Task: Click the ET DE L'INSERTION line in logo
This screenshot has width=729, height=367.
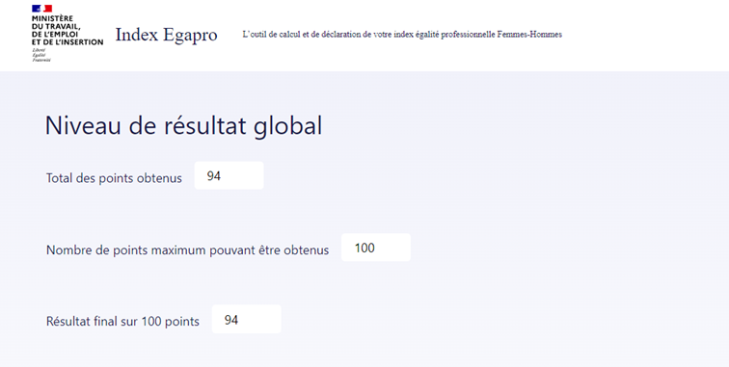Action: (67, 41)
